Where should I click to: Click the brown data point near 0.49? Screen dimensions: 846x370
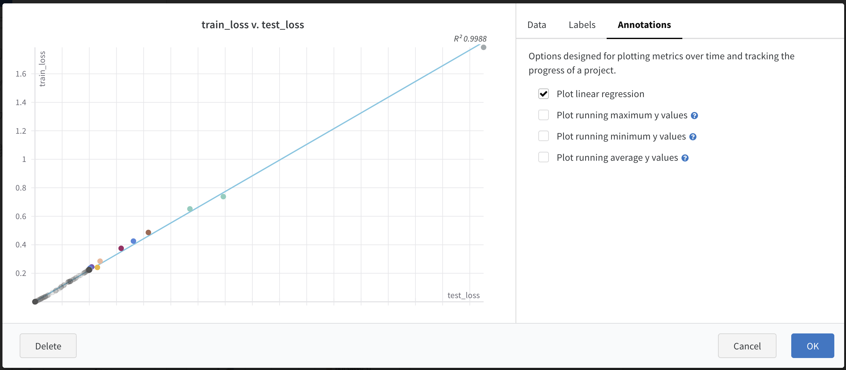point(149,232)
